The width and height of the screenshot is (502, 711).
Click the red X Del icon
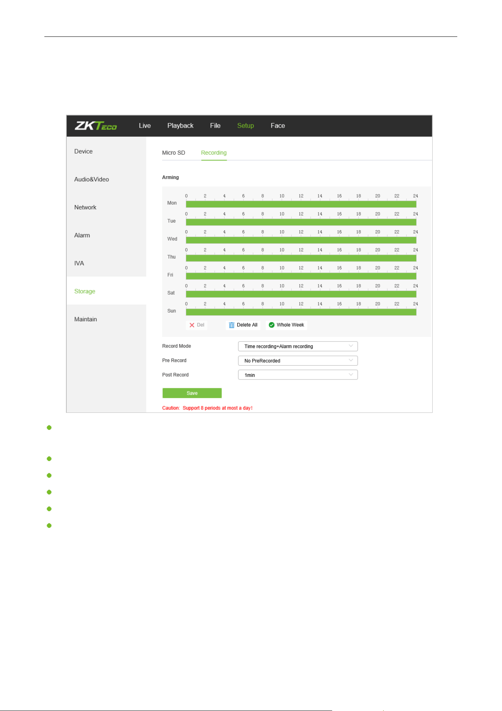[192, 325]
